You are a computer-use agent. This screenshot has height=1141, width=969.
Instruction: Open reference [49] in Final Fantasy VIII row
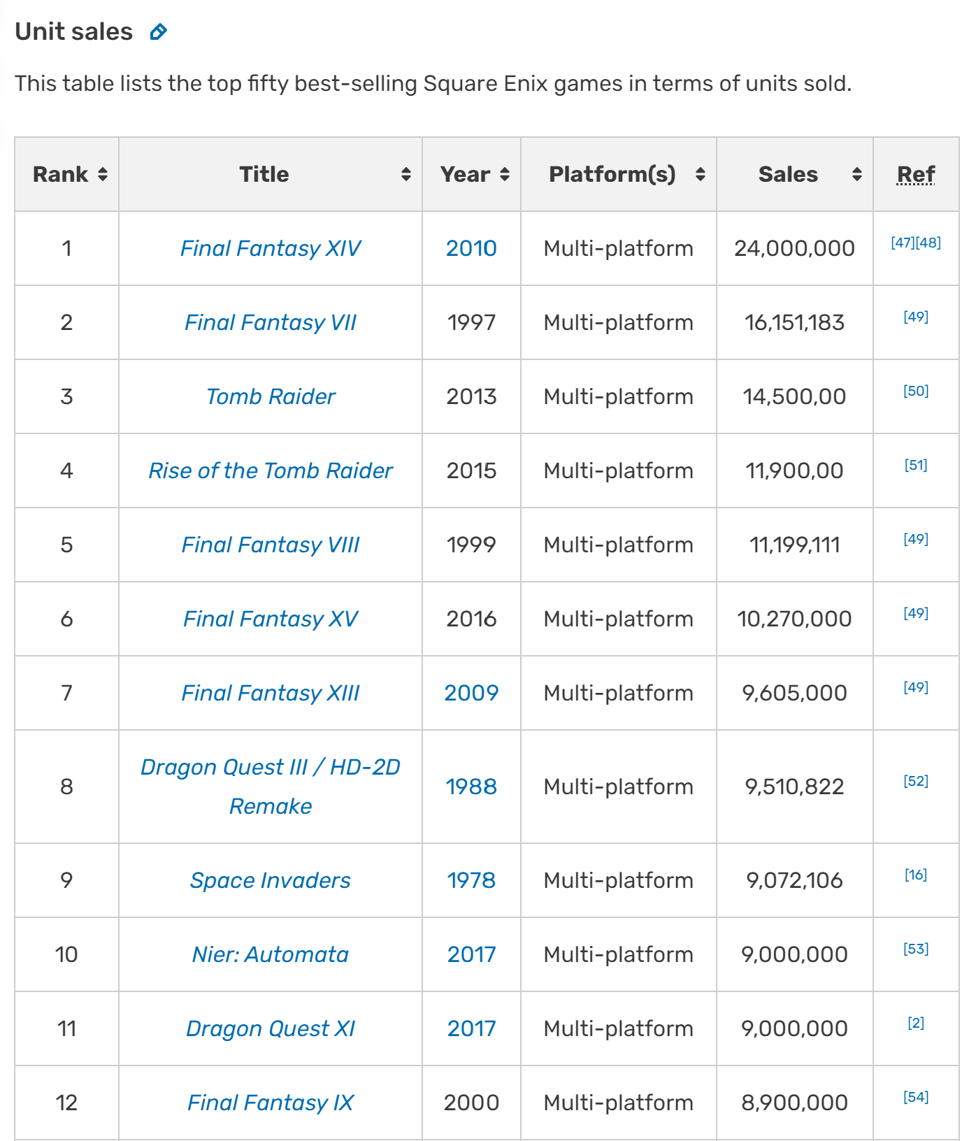[x=916, y=539]
